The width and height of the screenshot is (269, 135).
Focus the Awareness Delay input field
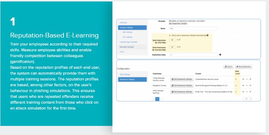pyautogui.click(x=193, y=55)
